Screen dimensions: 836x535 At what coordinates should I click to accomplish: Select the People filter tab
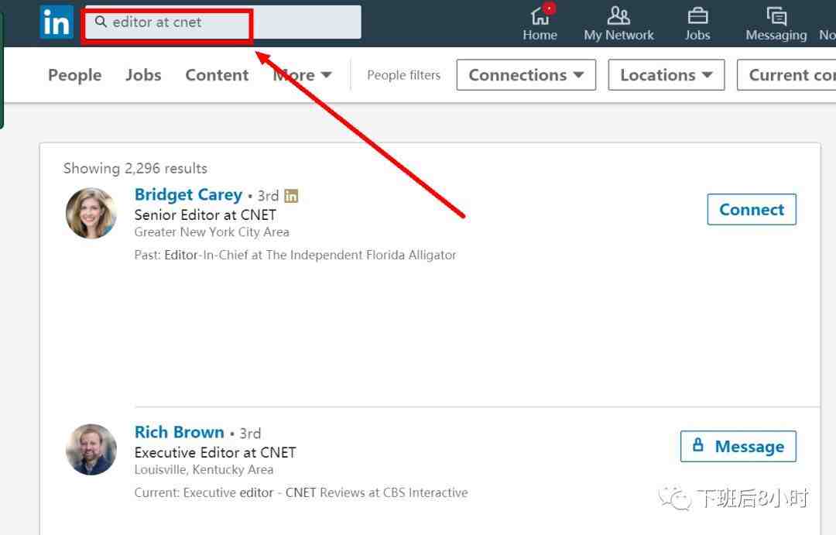74,75
